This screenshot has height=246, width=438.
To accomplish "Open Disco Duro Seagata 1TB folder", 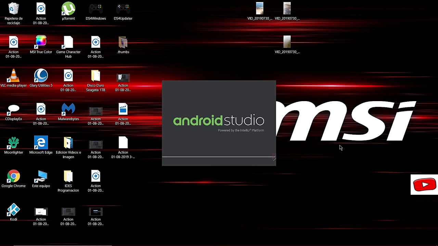I will (96, 76).
